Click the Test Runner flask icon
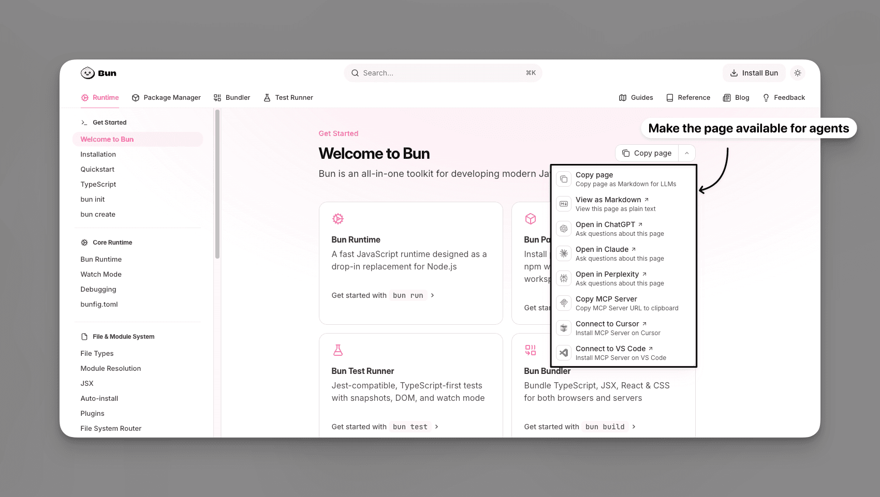This screenshot has height=497, width=880. [267, 97]
